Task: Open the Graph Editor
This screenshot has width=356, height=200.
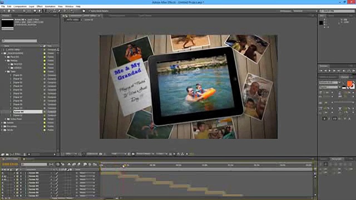Action: [x=95, y=164]
